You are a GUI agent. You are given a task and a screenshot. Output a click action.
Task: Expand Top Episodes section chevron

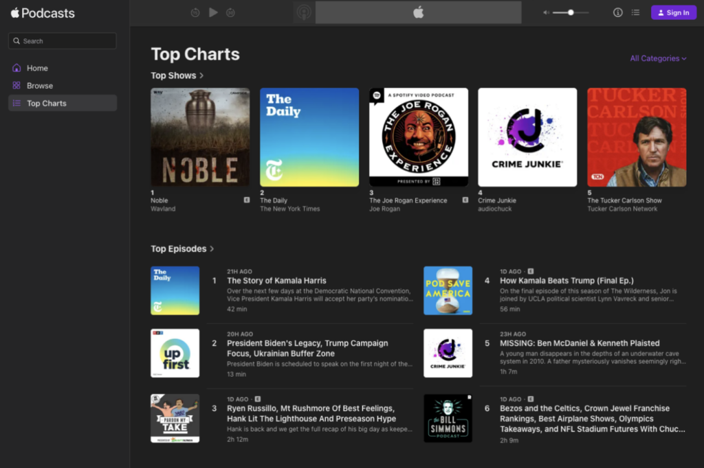pyautogui.click(x=212, y=249)
